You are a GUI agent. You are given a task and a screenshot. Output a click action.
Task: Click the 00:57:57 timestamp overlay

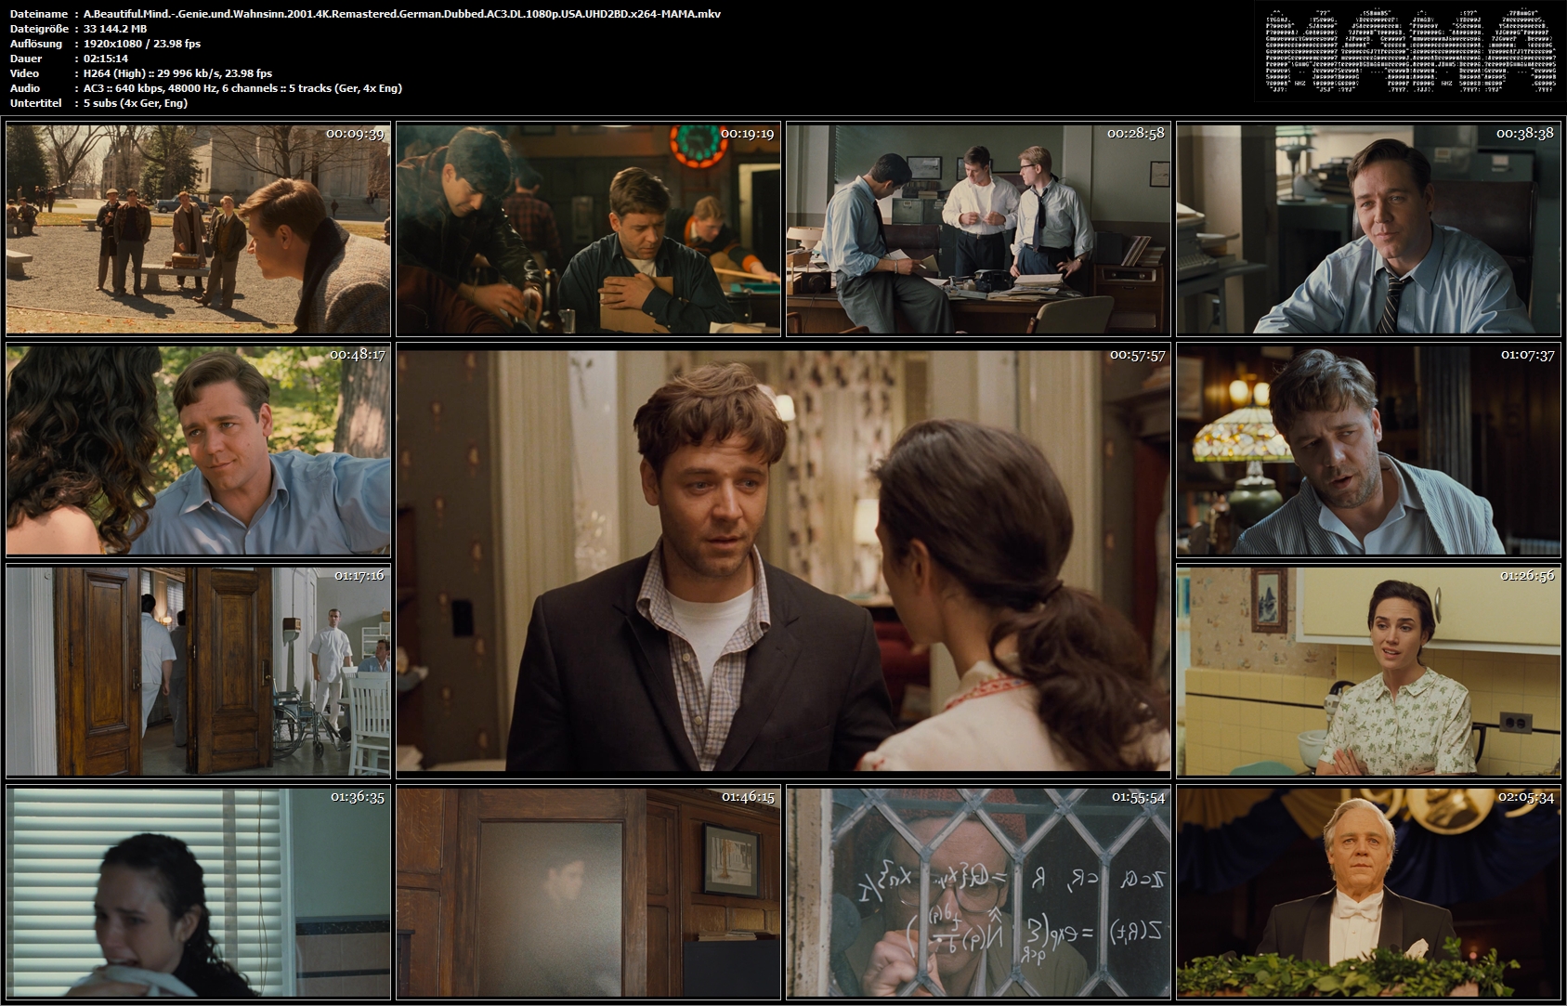[x=1137, y=355]
